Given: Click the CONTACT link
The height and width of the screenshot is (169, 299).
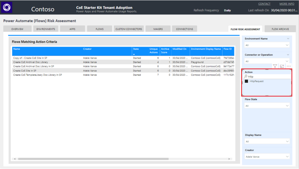Looking at the screenshot, I should click(x=264, y=4).
